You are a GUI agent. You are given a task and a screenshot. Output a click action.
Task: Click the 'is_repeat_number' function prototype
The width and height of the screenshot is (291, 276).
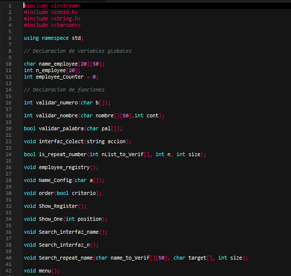pos(115,155)
